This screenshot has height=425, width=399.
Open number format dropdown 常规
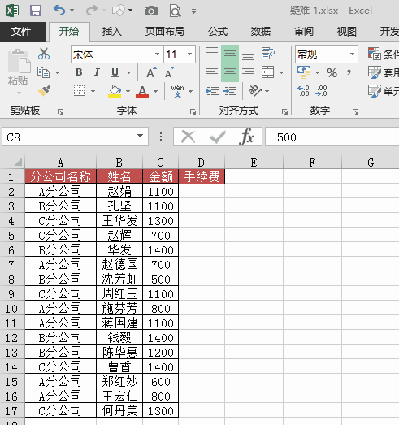pyautogui.click(x=352, y=54)
